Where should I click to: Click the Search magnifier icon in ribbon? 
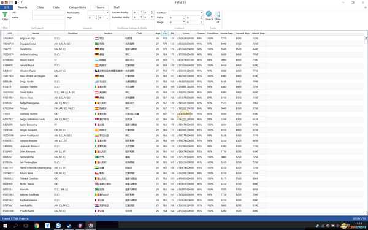coord(209,14)
